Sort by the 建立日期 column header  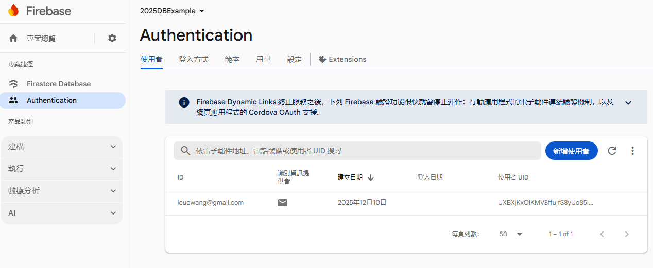click(350, 177)
